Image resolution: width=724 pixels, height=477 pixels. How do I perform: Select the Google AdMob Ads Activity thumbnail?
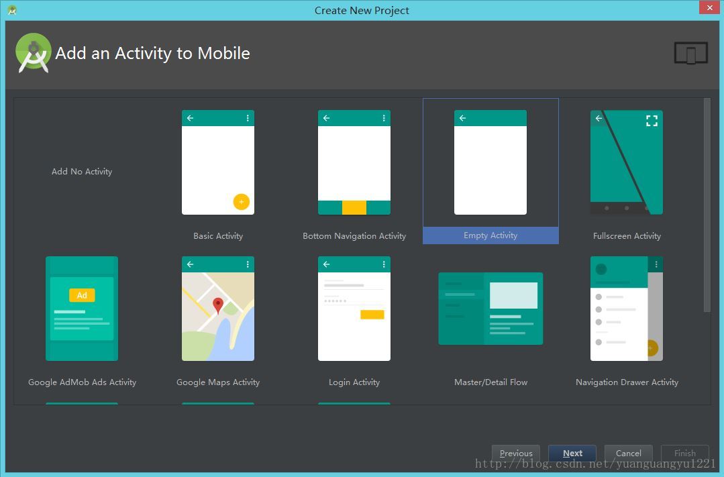point(82,309)
